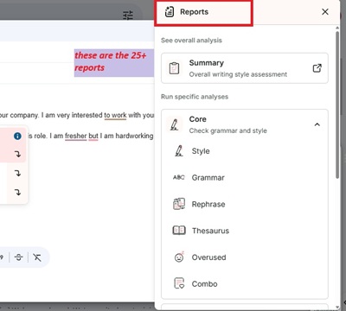This screenshot has height=311, width=346.
Task: Click the Reports panel header icon
Action: [170, 12]
